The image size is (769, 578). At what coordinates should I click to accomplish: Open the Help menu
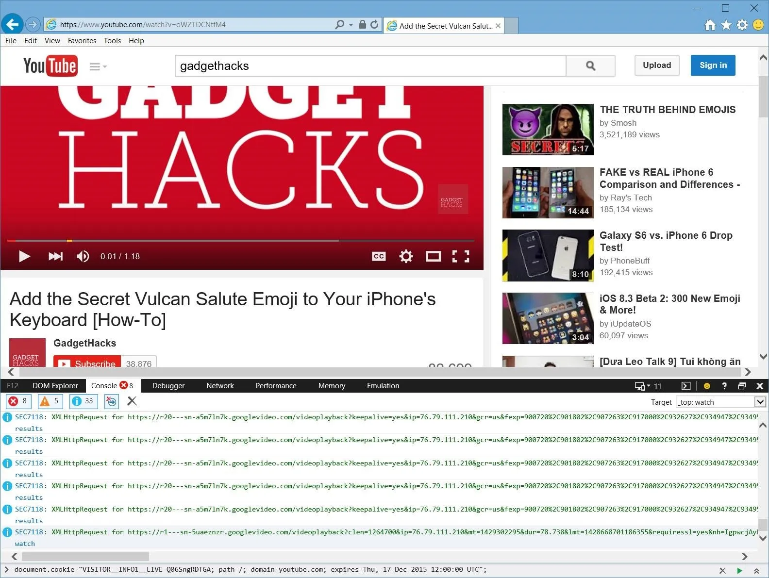136,41
